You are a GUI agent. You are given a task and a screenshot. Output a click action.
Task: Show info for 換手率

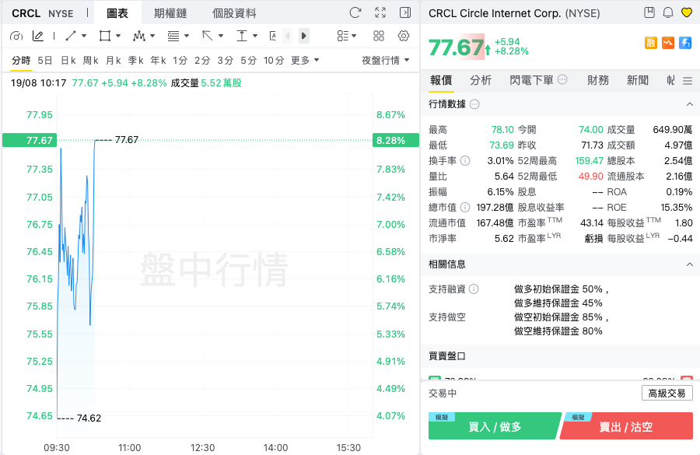tap(465, 160)
